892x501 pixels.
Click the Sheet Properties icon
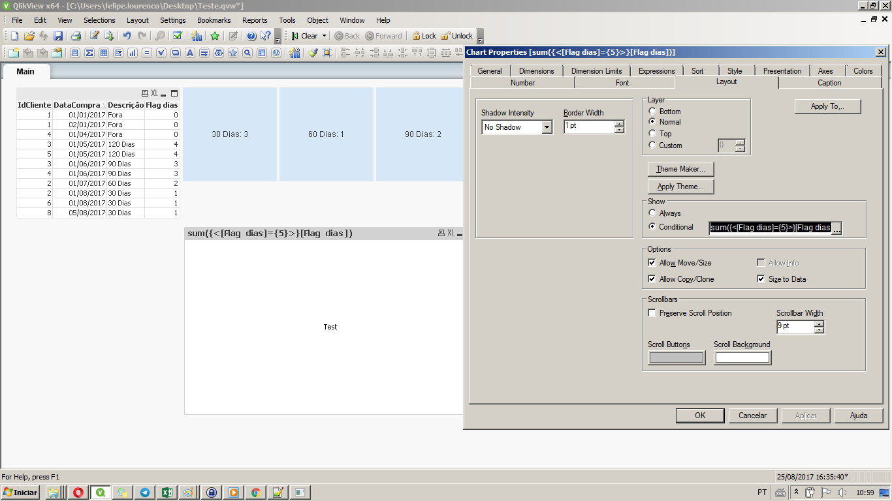[x=57, y=53]
